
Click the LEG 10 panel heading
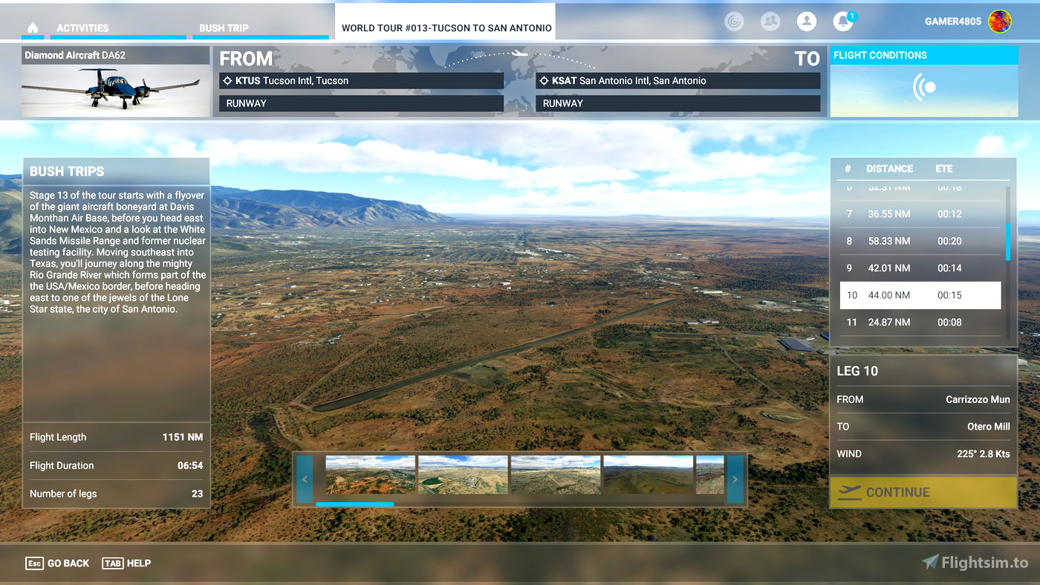(857, 371)
